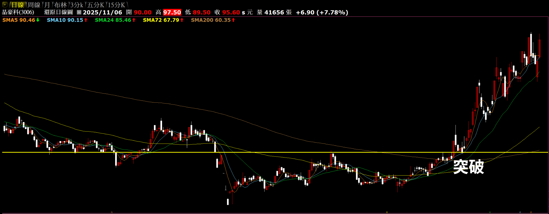
Task: Click the orange SMA5 legend label
Action: click(19, 20)
